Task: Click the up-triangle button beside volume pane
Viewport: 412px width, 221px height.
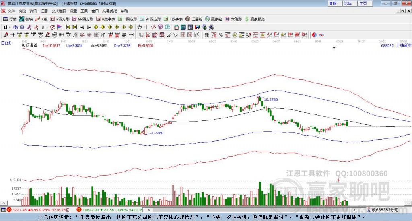Action: (4, 203)
